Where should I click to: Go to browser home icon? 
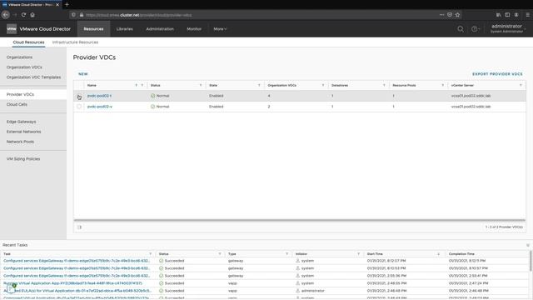tap(32, 15)
